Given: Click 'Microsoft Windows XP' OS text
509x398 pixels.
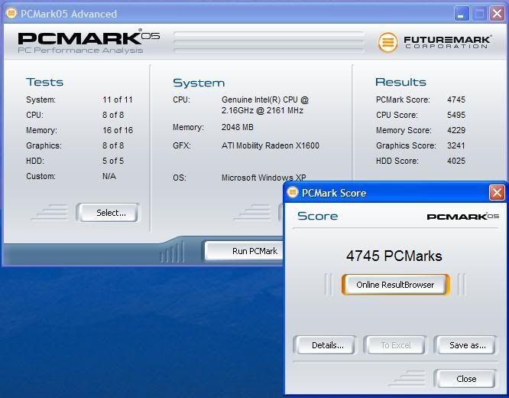Looking at the screenshot, I should [x=264, y=178].
